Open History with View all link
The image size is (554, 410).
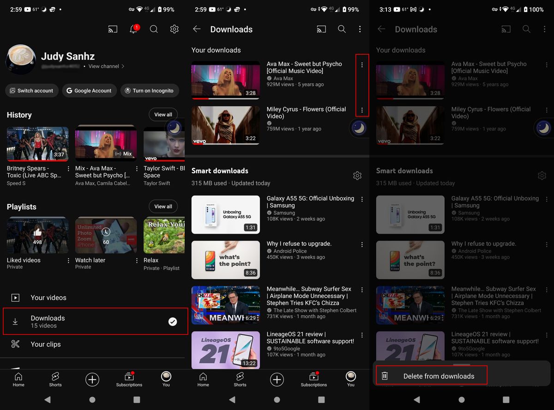[163, 114]
